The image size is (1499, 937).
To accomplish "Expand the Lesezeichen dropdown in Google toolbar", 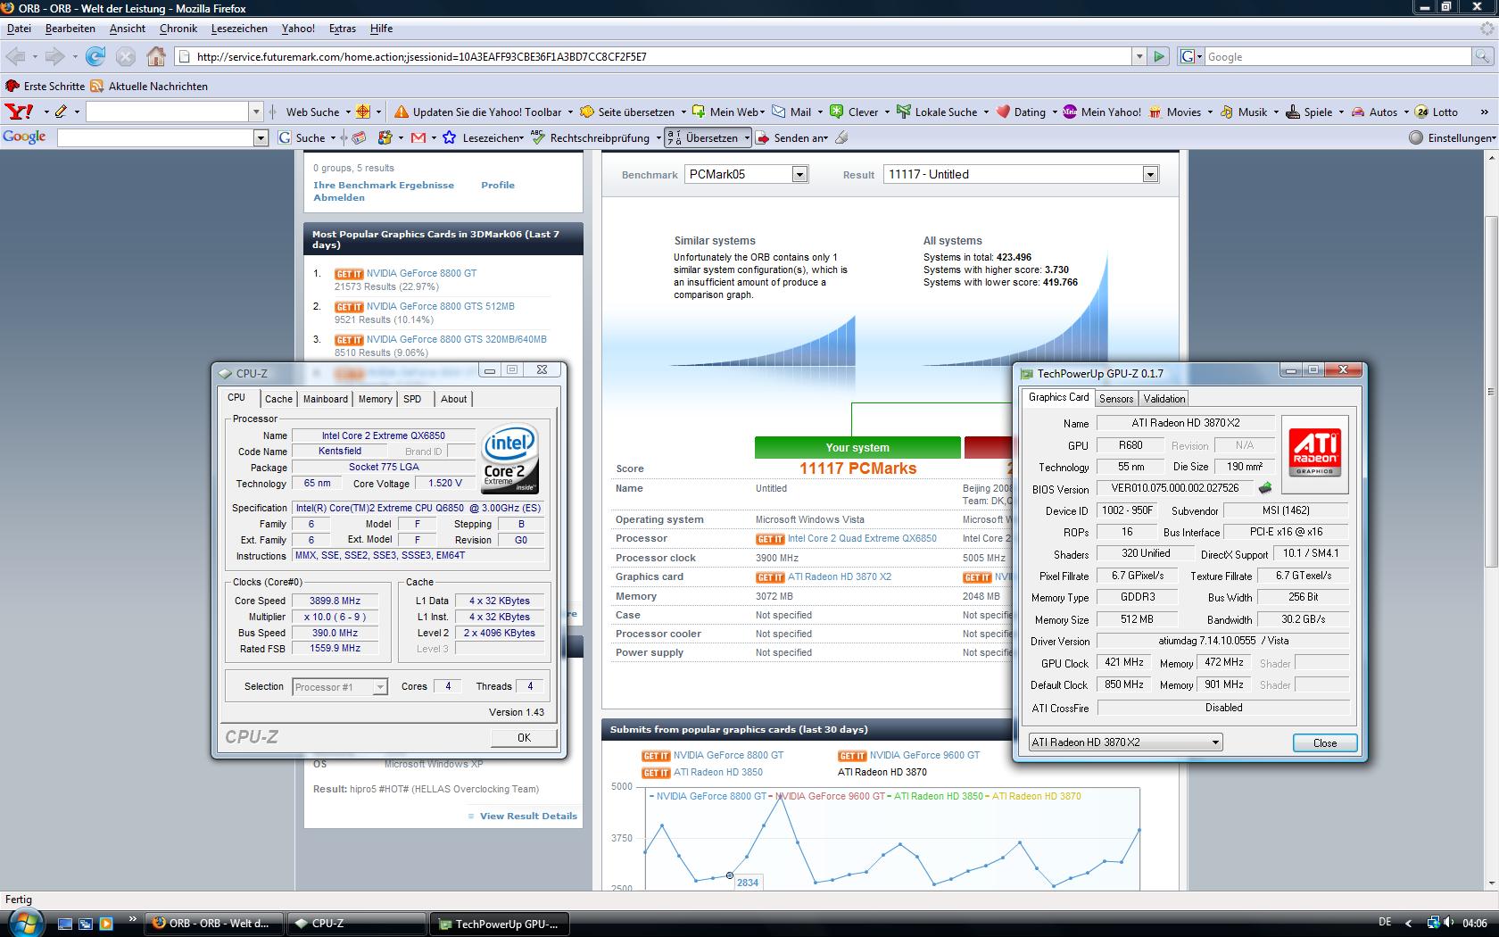I will [x=522, y=137].
